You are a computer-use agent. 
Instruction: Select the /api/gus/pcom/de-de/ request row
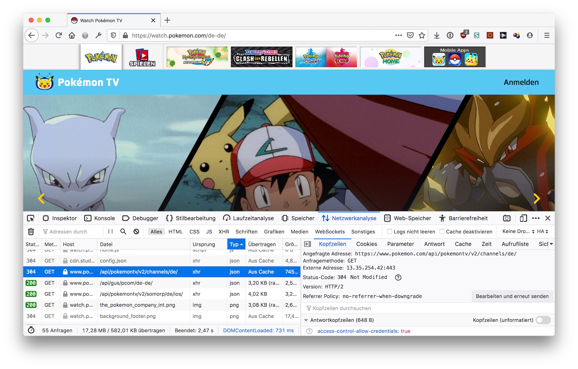pos(162,283)
